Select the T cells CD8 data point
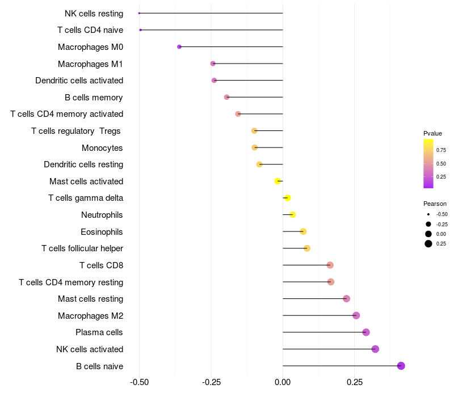The width and height of the screenshot is (454, 397). [x=330, y=265]
